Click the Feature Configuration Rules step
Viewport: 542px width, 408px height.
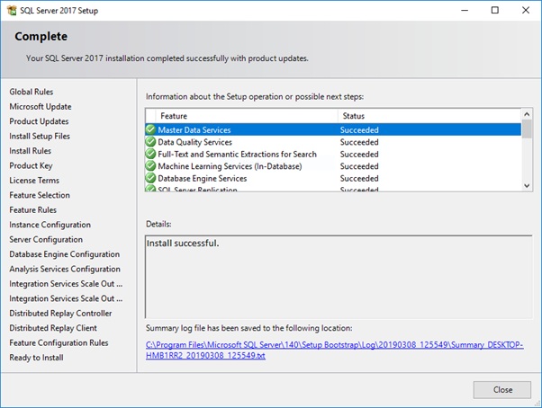click(x=59, y=342)
